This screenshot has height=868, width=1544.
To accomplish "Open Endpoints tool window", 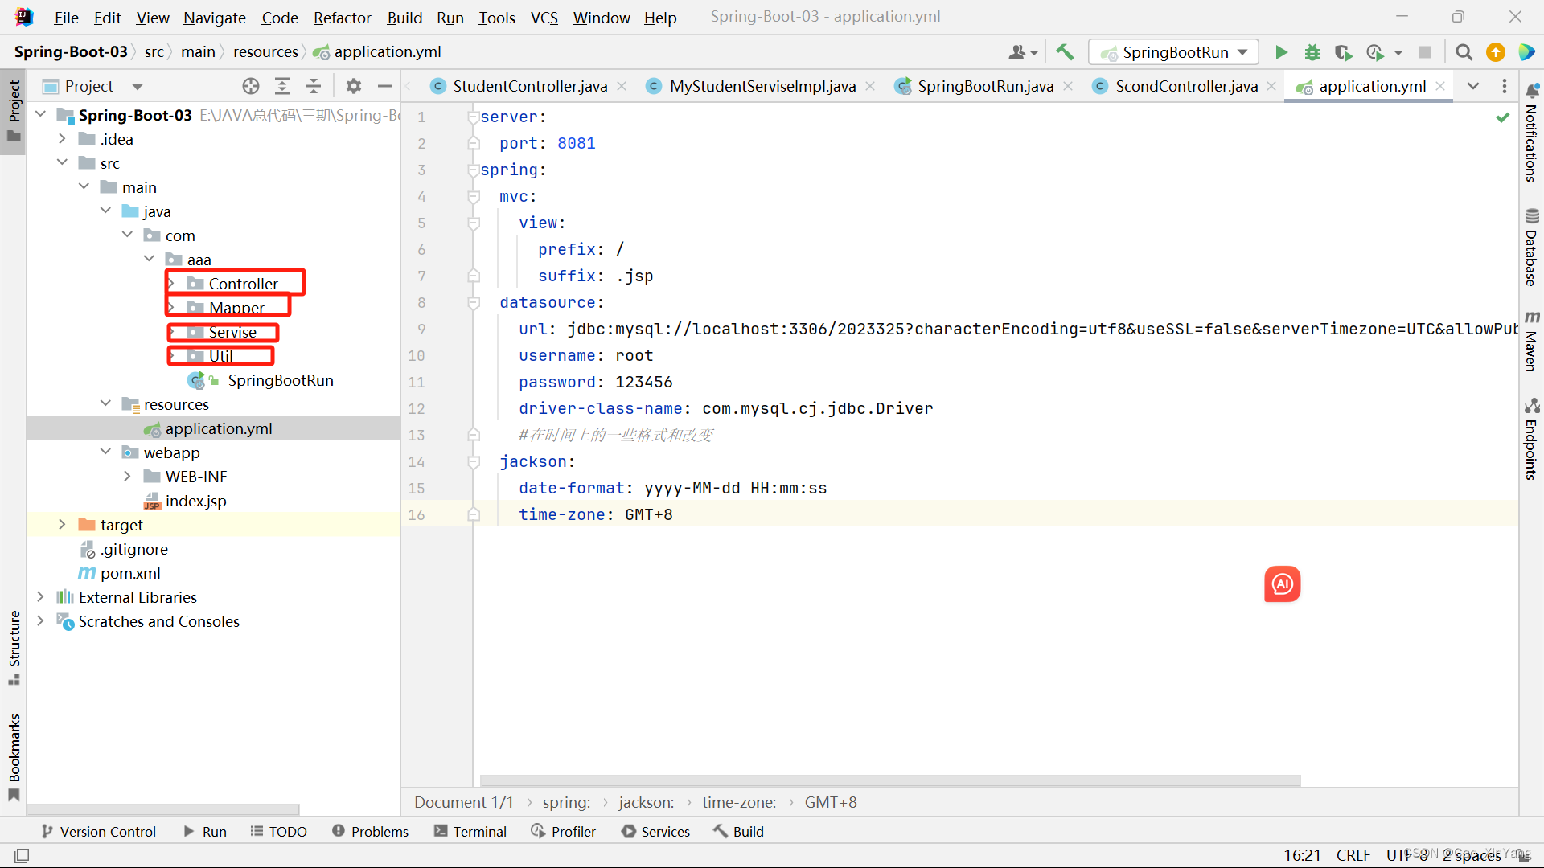I will point(1532,439).
